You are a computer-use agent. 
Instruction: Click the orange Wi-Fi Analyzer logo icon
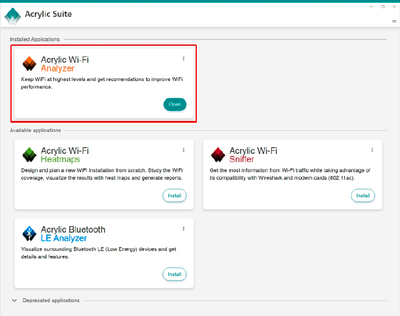tap(30, 64)
